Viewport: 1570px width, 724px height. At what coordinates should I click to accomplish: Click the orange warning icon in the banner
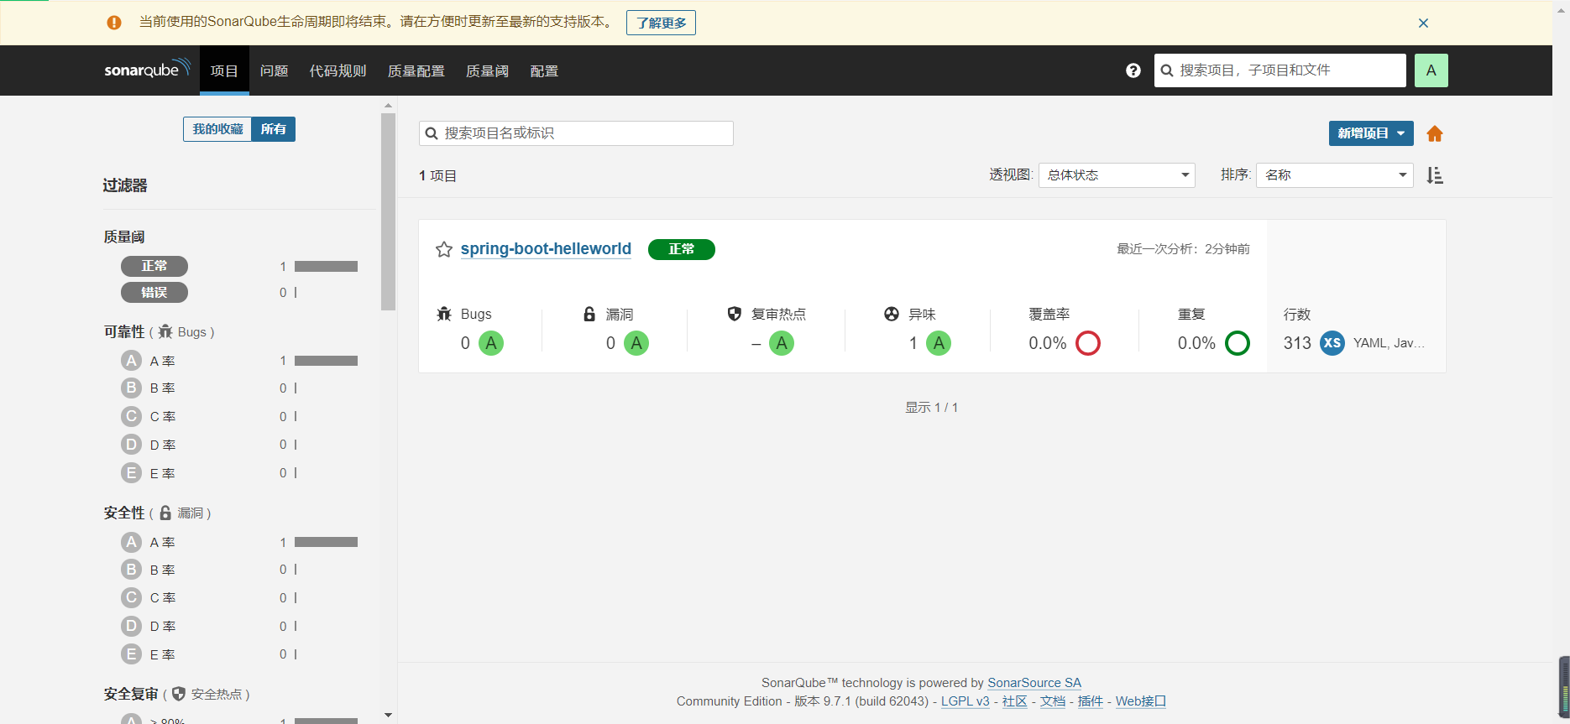click(x=114, y=23)
